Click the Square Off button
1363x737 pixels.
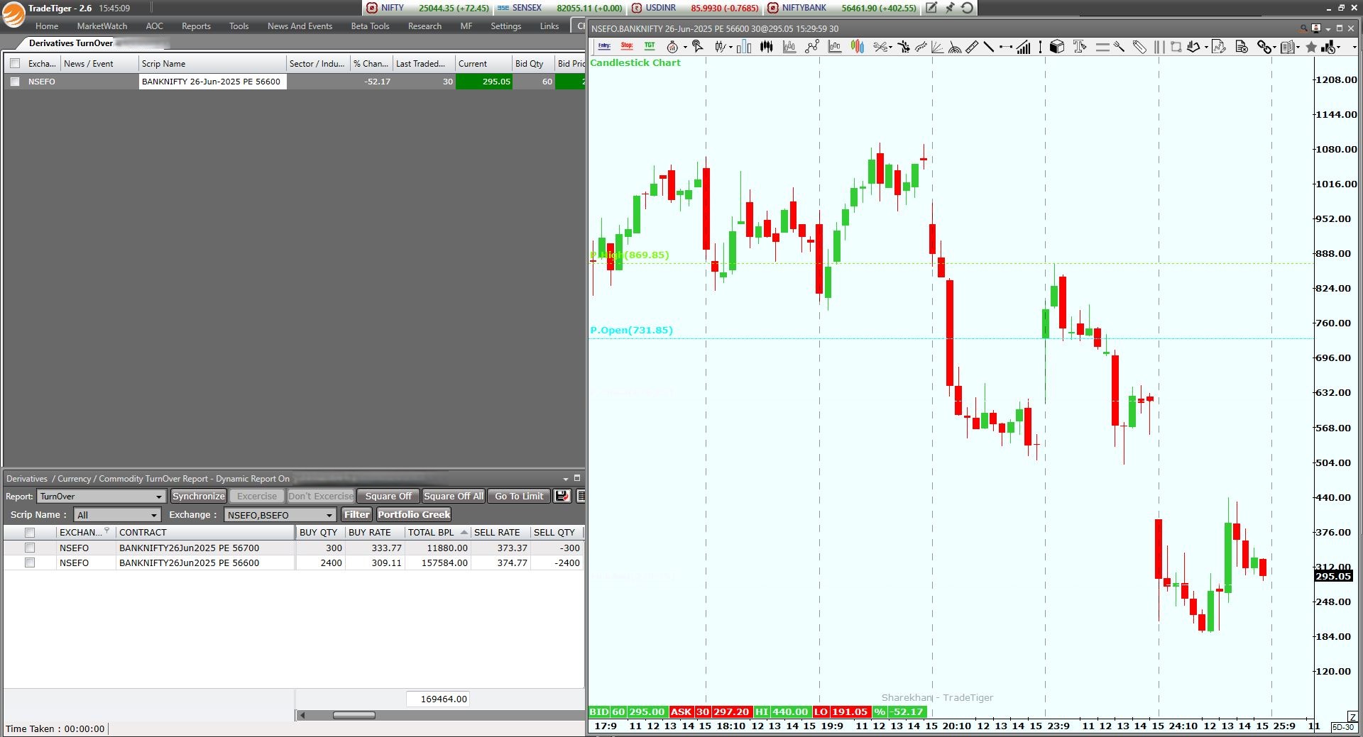point(388,497)
